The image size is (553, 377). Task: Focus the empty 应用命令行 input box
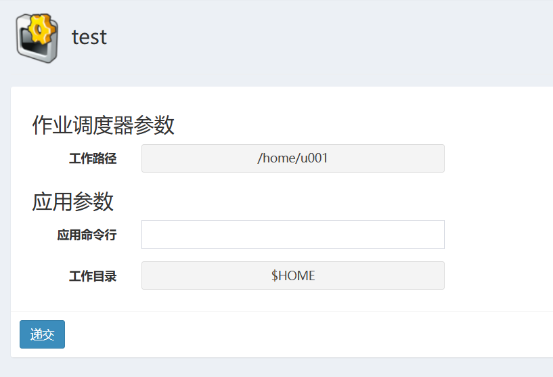click(x=292, y=235)
